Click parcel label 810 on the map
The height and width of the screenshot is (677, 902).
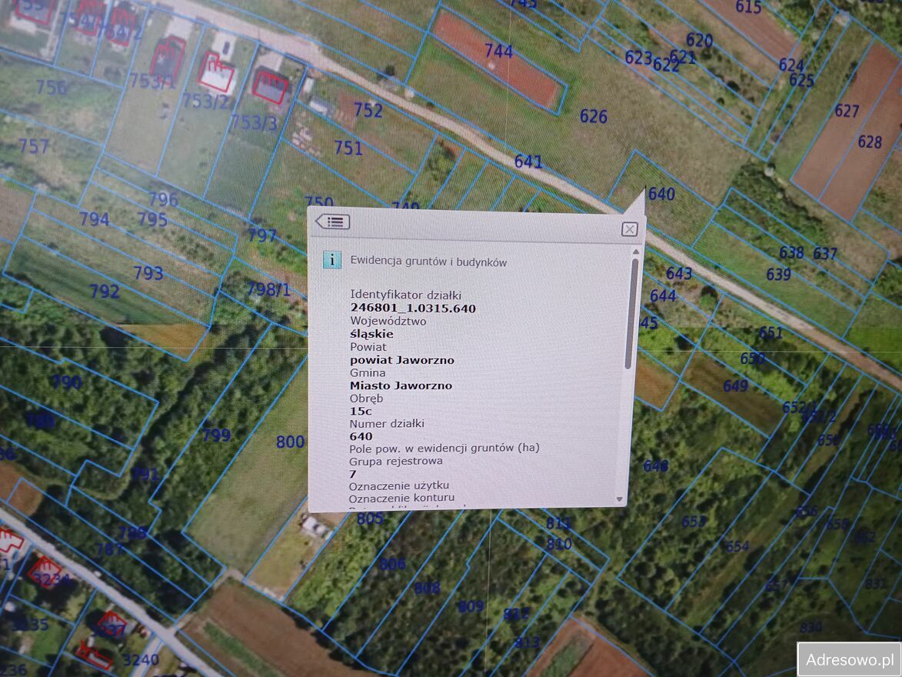559,544
